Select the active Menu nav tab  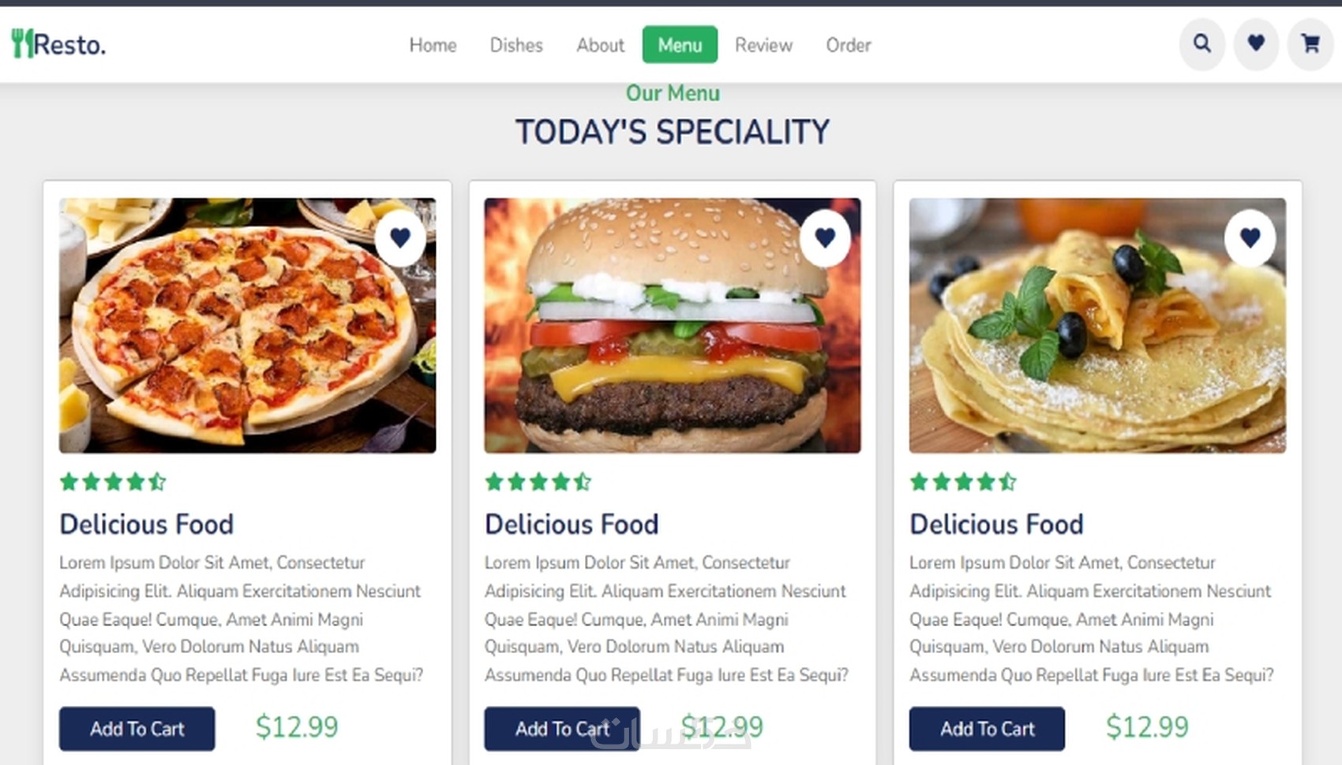(x=680, y=45)
